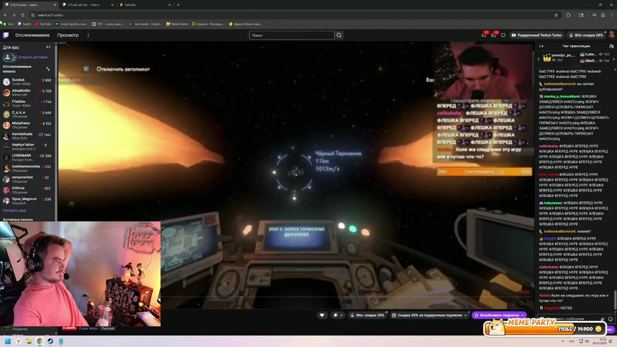Open Steam from the taskbar
617x347 pixels.
(x=50, y=341)
